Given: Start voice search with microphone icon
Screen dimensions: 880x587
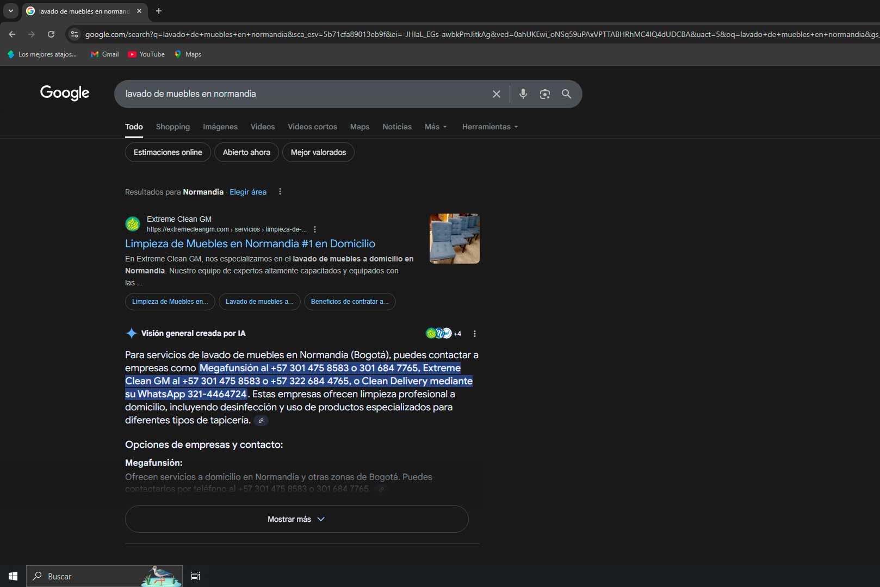Looking at the screenshot, I should point(523,94).
